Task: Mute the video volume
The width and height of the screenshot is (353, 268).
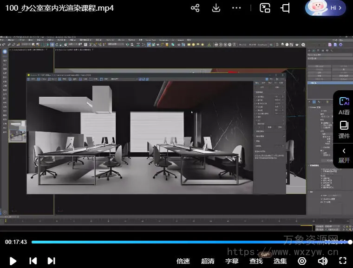Action: [322, 261]
